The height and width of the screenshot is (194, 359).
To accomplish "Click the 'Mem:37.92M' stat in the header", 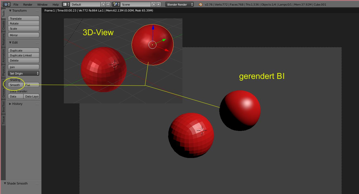I will coord(303,4).
